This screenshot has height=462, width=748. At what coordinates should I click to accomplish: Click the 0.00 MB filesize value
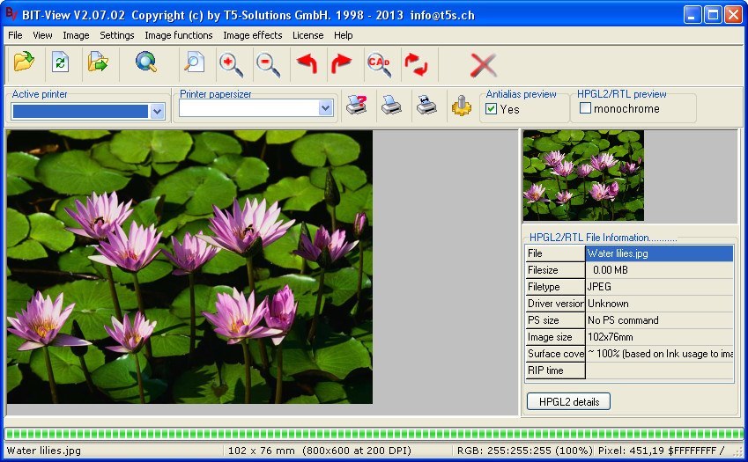(659, 270)
